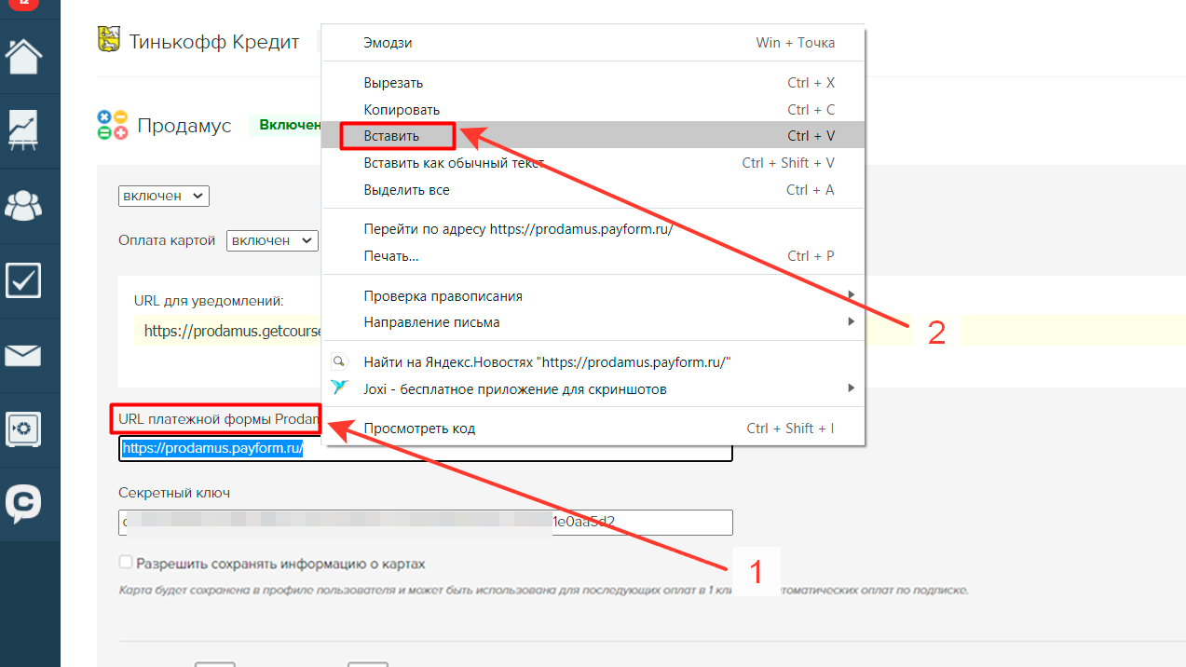The height and width of the screenshot is (667, 1186).
Task: Open the users group icon in sidebar
Action: tap(23, 205)
